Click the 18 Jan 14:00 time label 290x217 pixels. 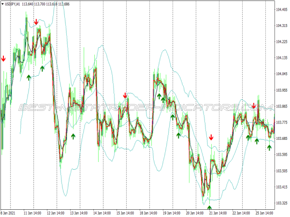coord(148,213)
